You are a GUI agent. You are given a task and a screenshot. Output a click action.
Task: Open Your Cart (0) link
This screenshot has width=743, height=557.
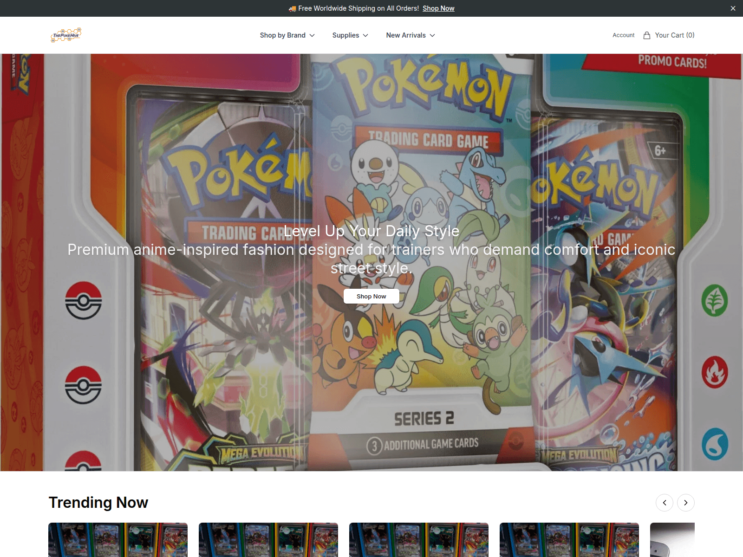pyautogui.click(x=675, y=35)
